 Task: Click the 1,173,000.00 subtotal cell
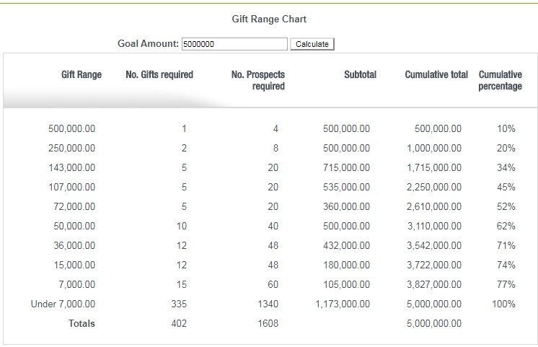coord(343,304)
